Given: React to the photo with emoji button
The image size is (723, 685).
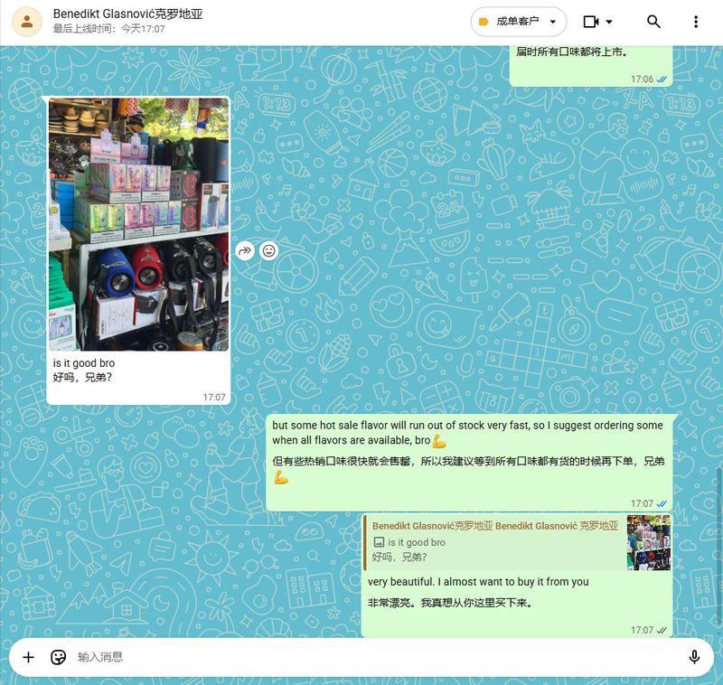Looking at the screenshot, I should pyautogui.click(x=268, y=250).
